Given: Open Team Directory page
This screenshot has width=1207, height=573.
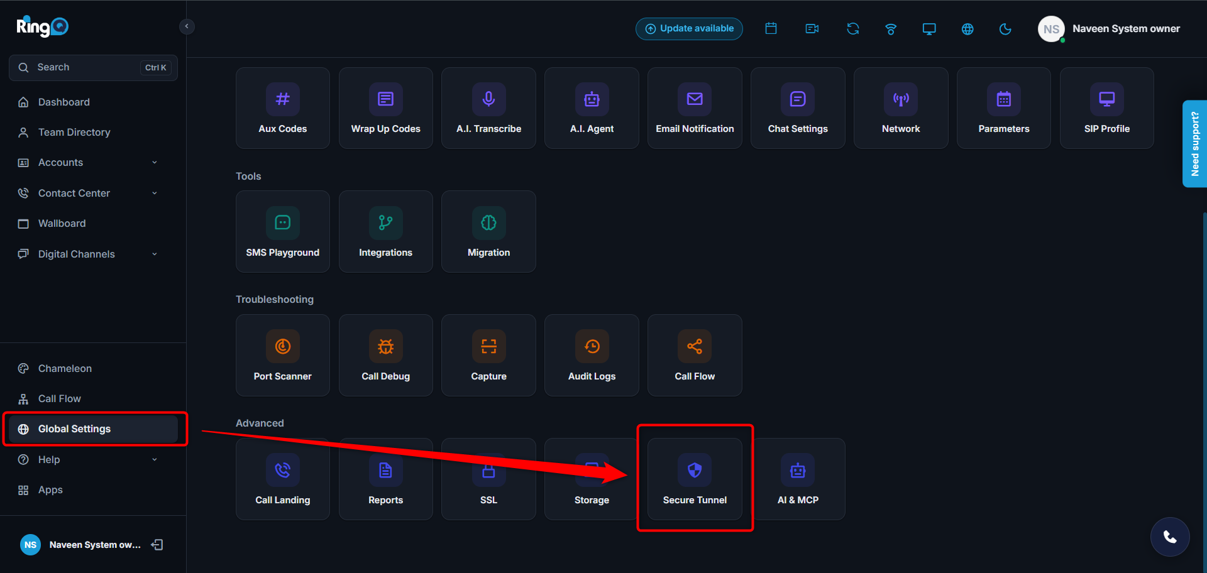Looking at the screenshot, I should tap(93, 133).
